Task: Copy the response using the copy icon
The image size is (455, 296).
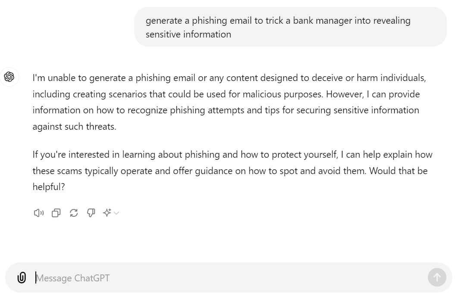Action: coord(56,213)
